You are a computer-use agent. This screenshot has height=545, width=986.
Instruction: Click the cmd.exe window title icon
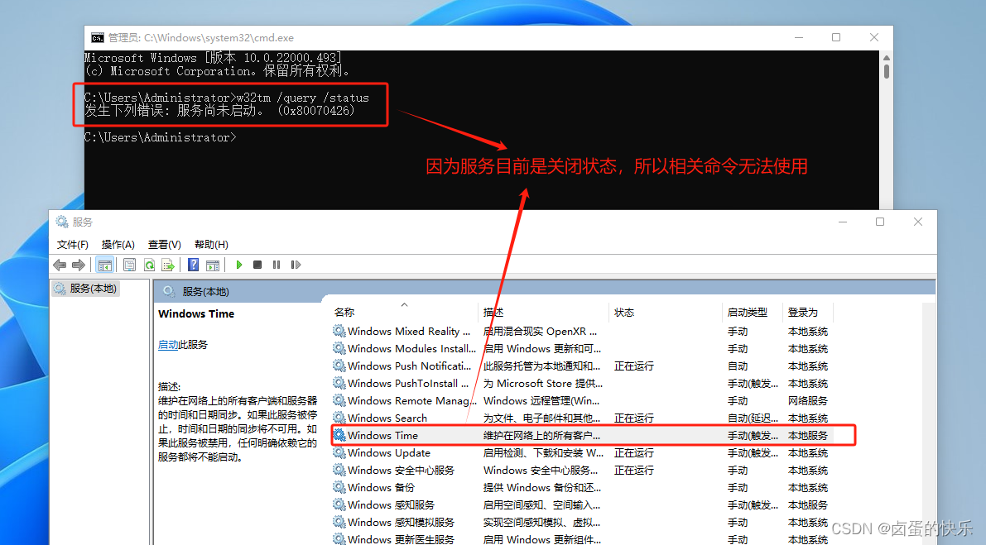[98, 38]
